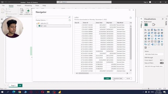168x94 pixels.
Task: Switch to Build visual tab icon
Action: click(146, 25)
